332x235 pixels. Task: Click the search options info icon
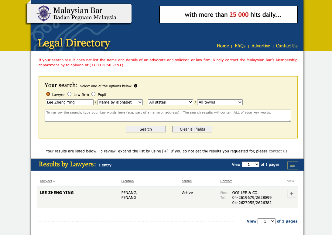coord(136,86)
